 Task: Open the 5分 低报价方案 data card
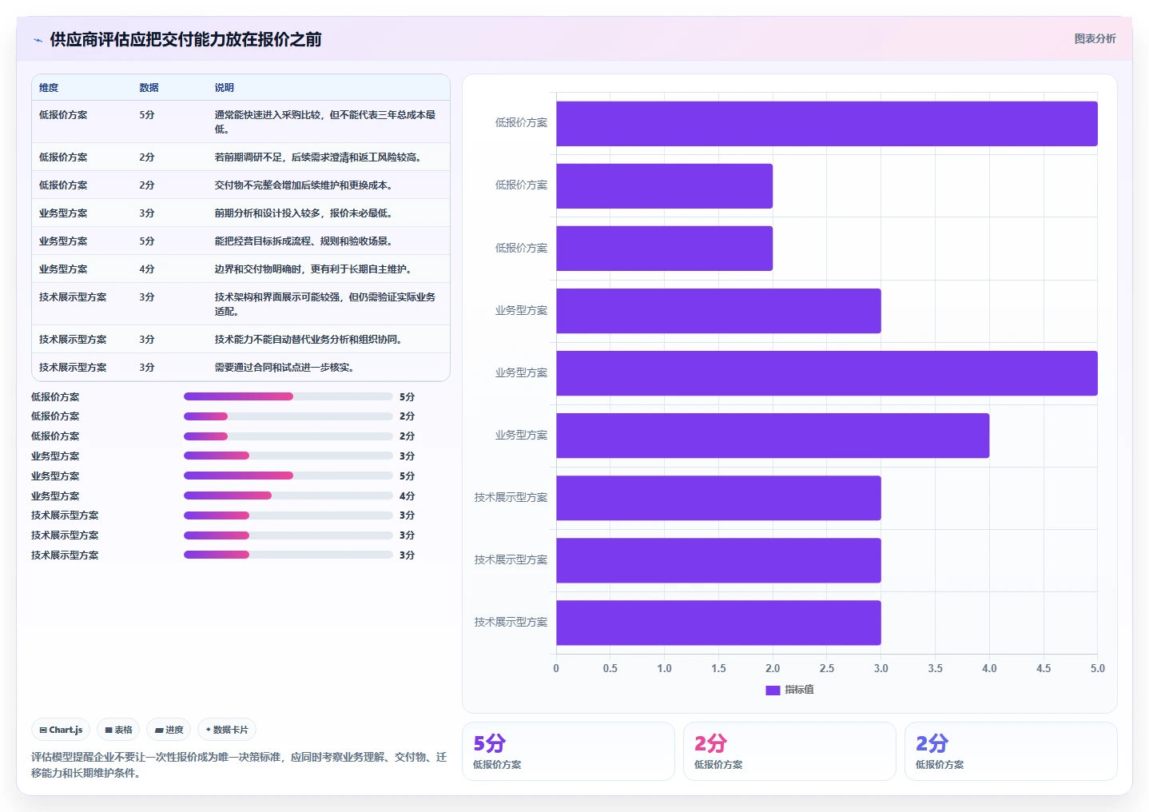(568, 751)
